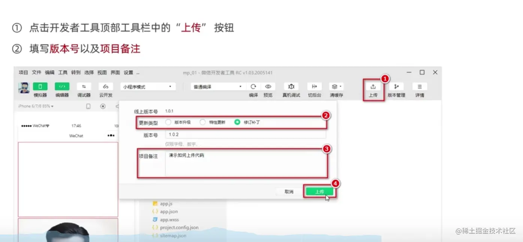The height and width of the screenshot is (242, 523).
Task: Toggle the 编辑器 editor panel
Action: tap(62, 87)
